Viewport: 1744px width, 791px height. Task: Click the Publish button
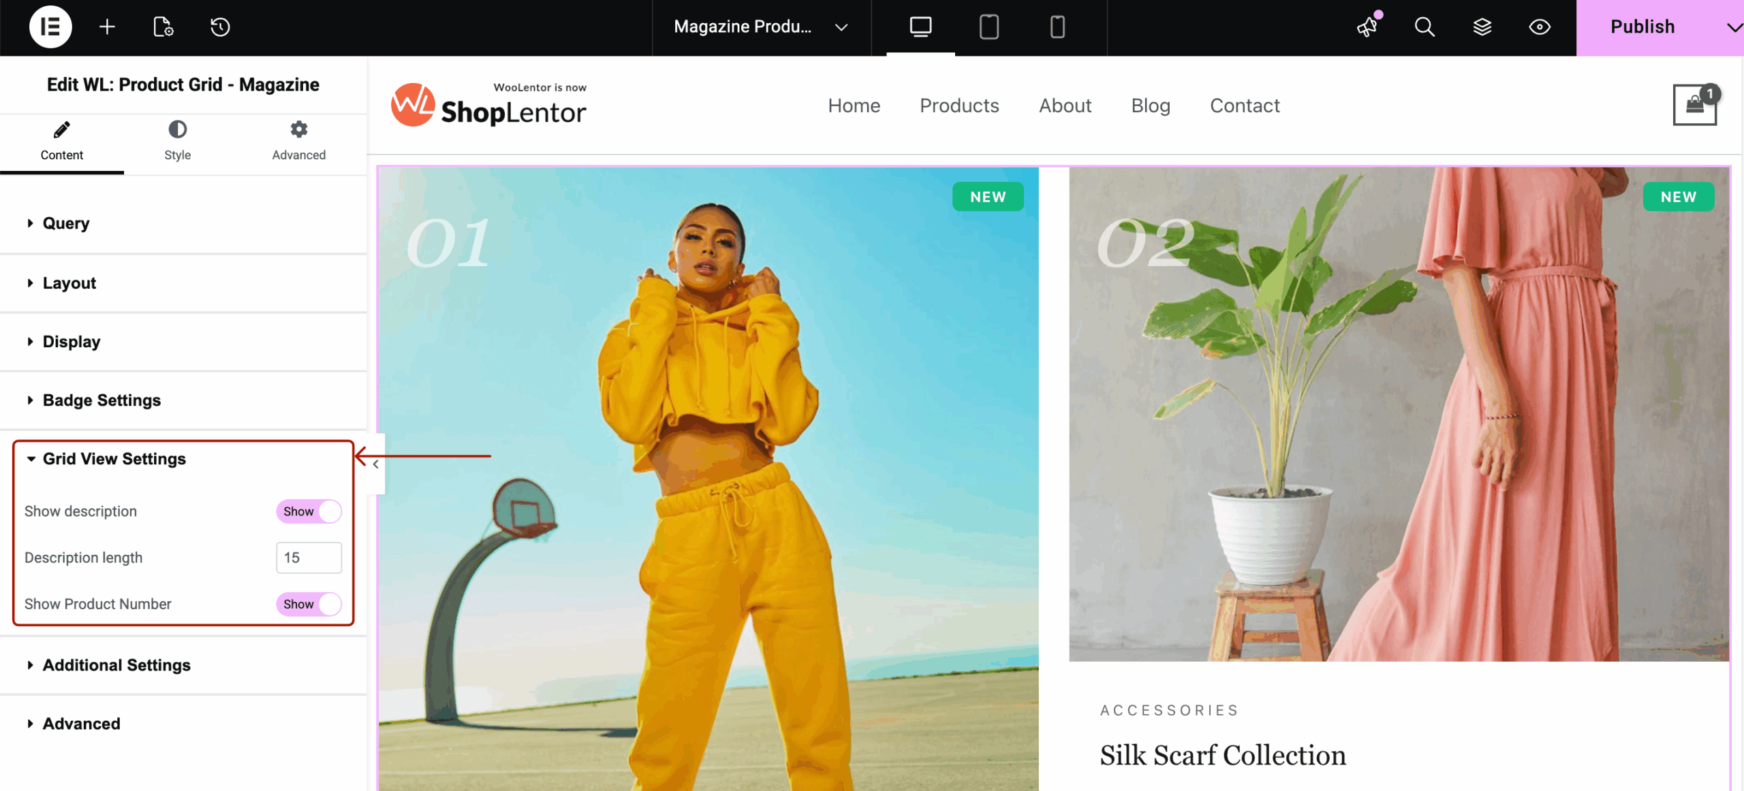coord(1642,27)
